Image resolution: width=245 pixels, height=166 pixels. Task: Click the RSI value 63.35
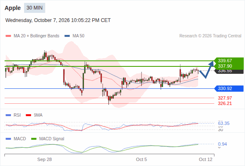[224, 123]
